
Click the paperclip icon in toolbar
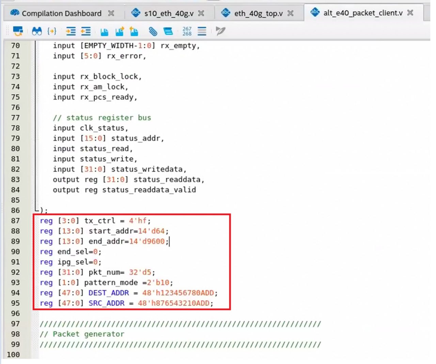153,31
